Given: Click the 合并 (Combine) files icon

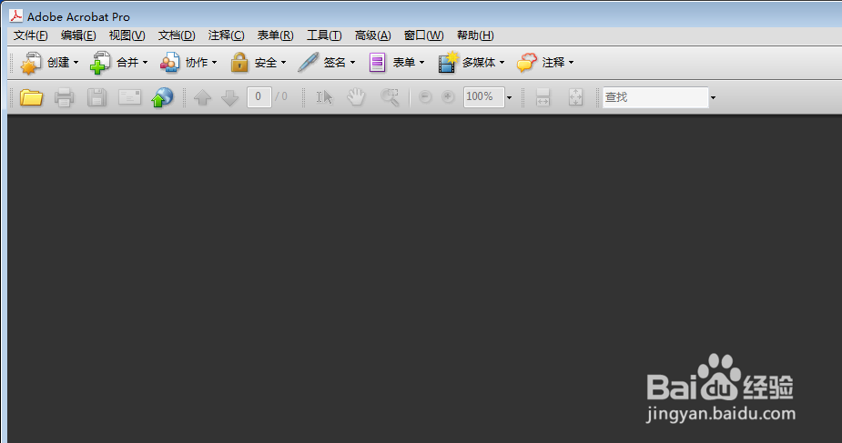Looking at the screenshot, I should 100,63.
